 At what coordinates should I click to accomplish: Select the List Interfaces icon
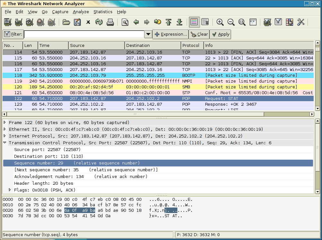[7, 22]
